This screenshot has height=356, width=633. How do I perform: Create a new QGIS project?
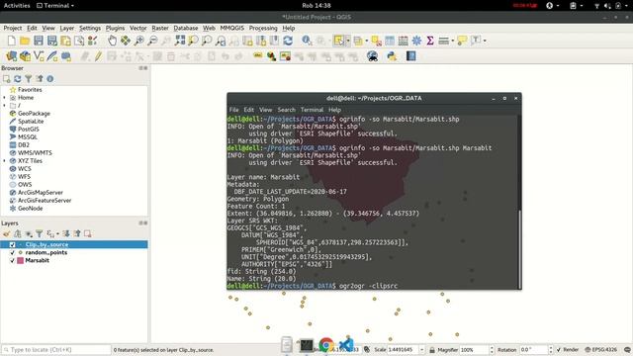11,41
